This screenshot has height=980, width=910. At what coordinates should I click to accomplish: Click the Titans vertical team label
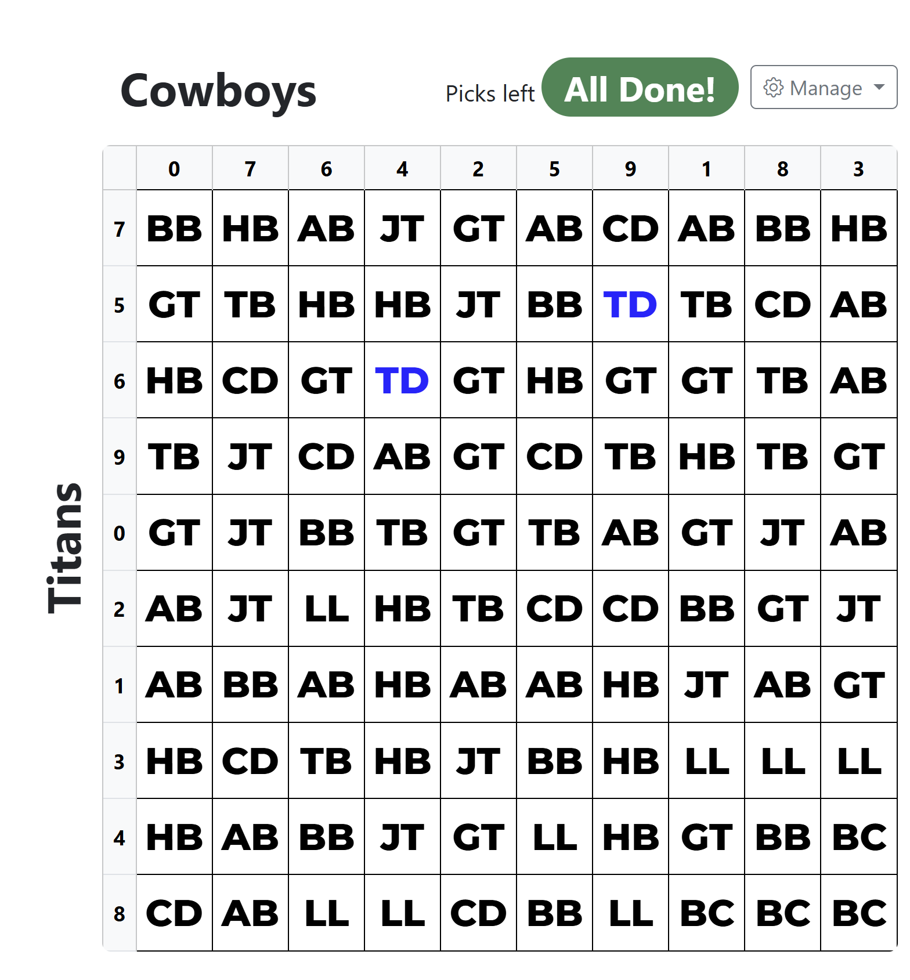click(x=65, y=548)
